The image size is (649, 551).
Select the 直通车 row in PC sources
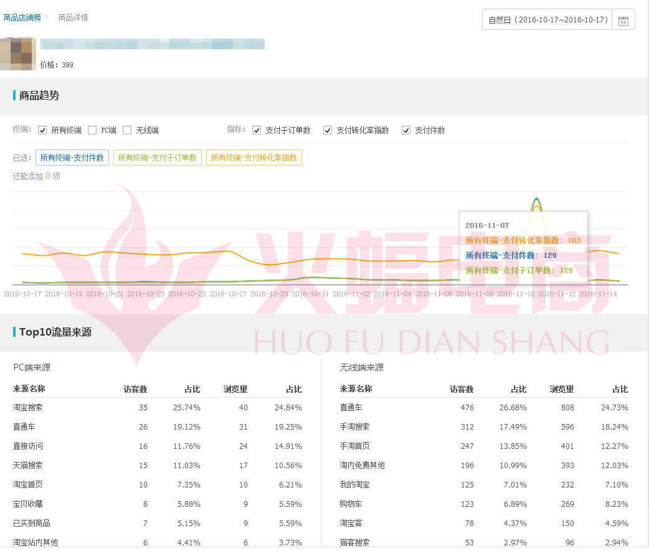[x=158, y=427]
